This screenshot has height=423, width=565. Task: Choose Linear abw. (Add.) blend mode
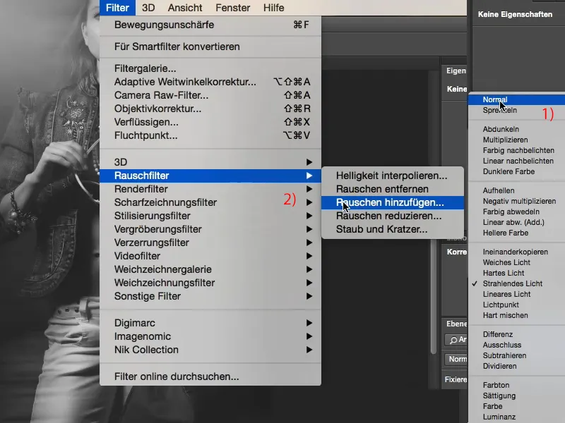click(516, 222)
